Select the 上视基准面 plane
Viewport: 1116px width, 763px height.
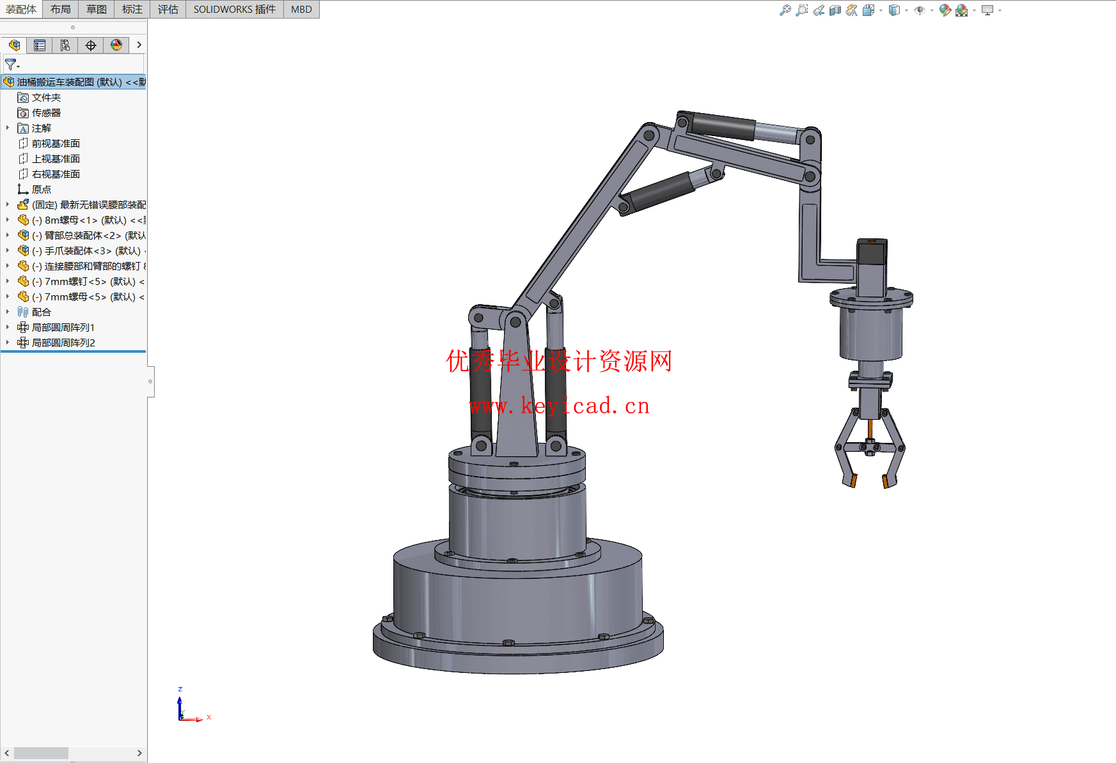tap(56, 158)
